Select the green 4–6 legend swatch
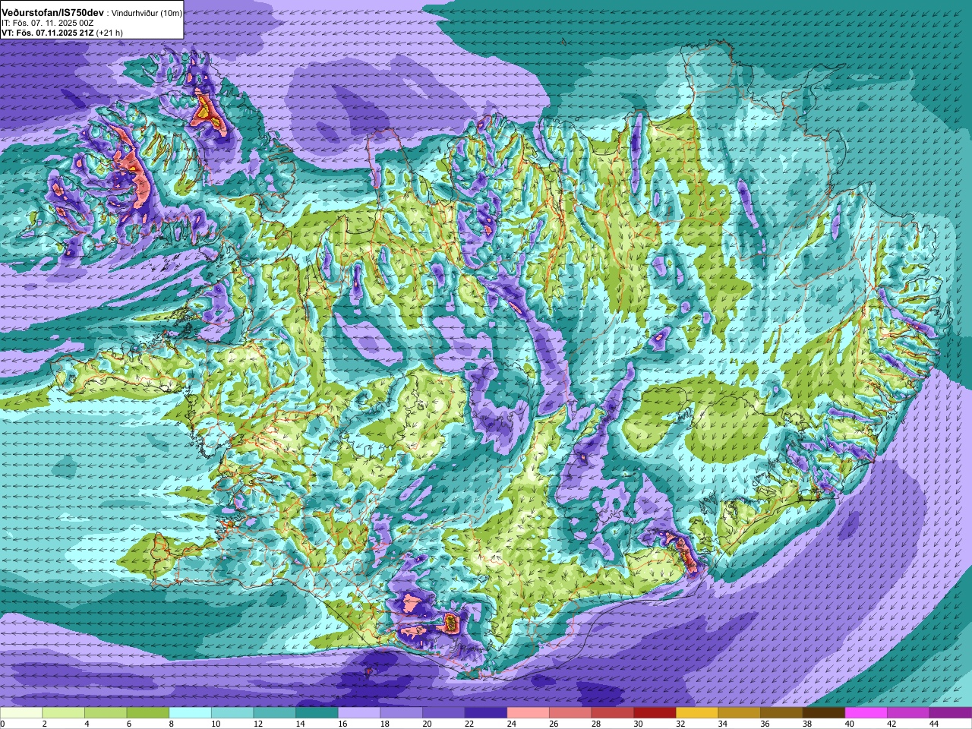The width and height of the screenshot is (972, 729). [x=106, y=713]
